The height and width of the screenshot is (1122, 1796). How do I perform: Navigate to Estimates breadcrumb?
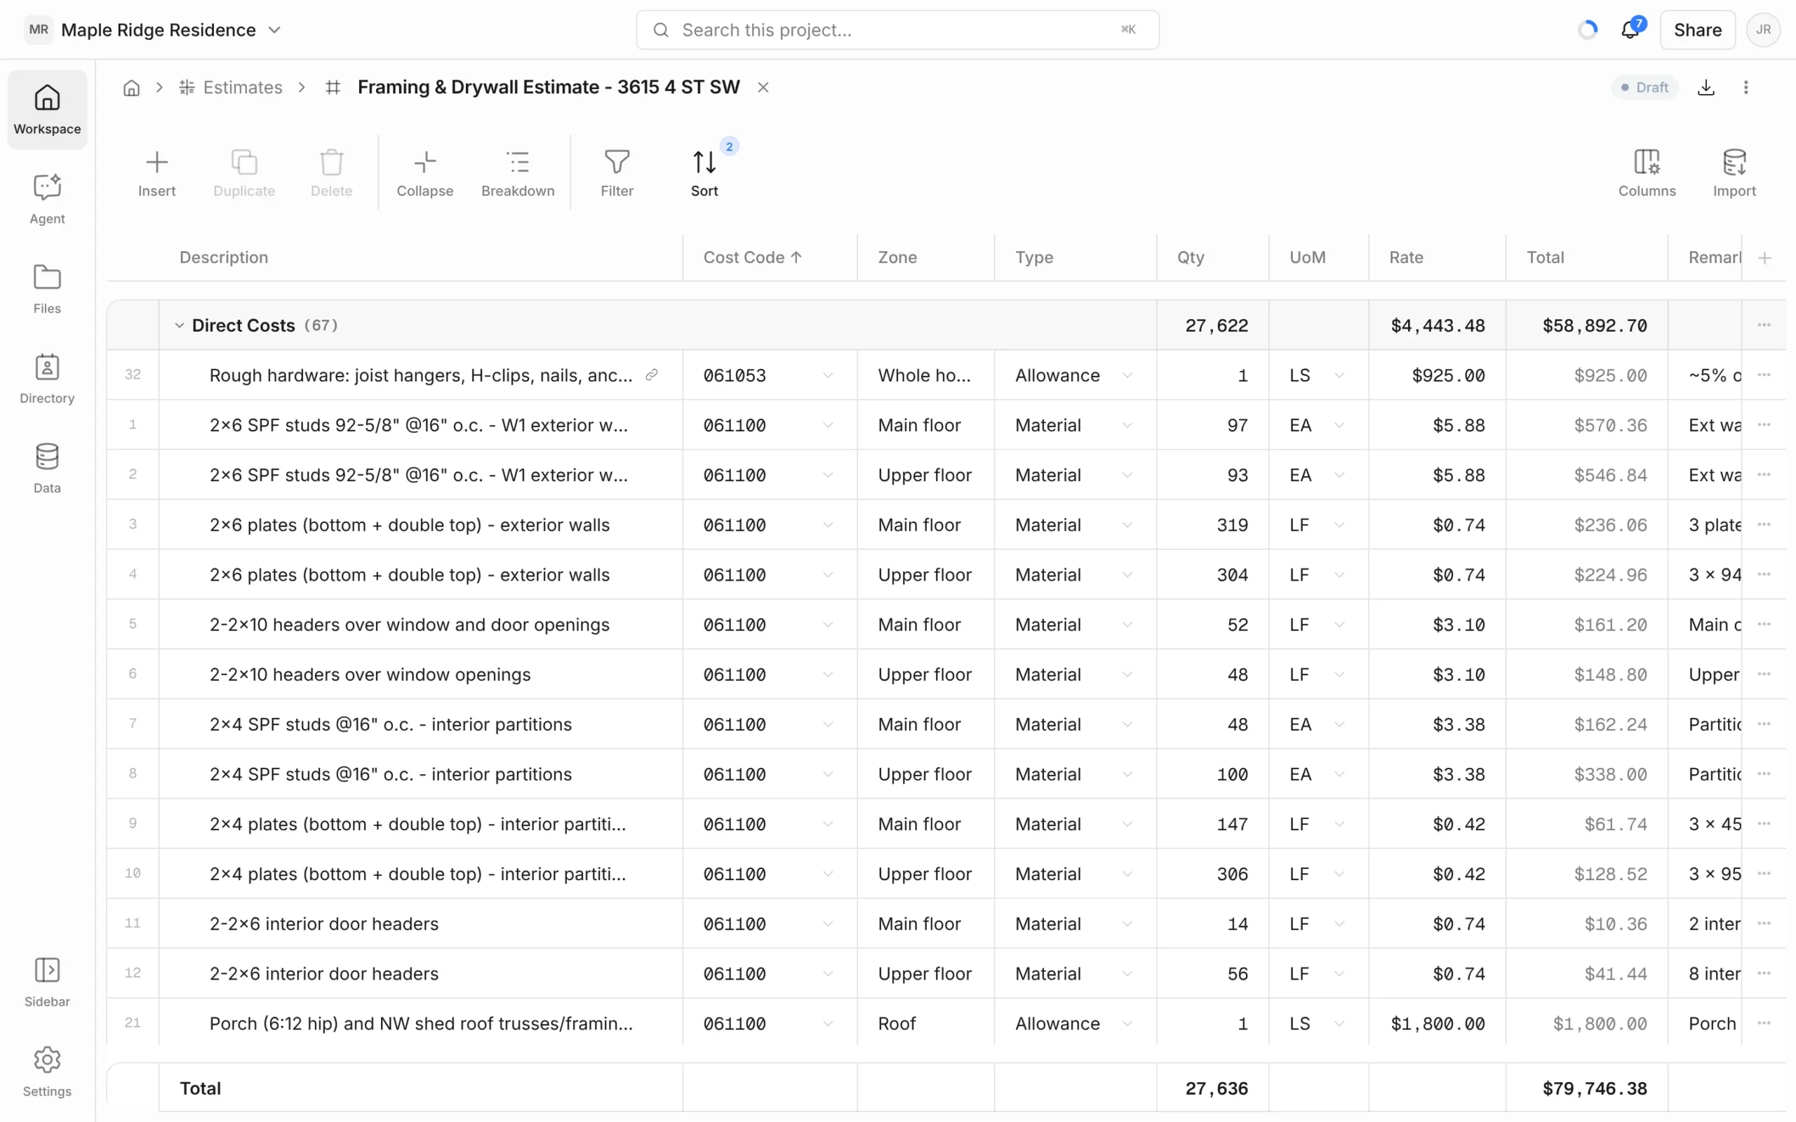[231, 88]
